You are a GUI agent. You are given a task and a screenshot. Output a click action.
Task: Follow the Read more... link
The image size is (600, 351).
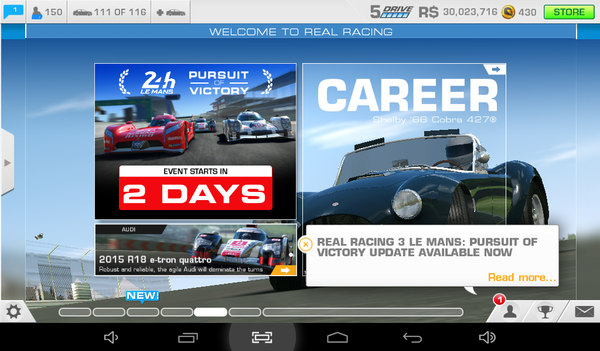tap(521, 277)
